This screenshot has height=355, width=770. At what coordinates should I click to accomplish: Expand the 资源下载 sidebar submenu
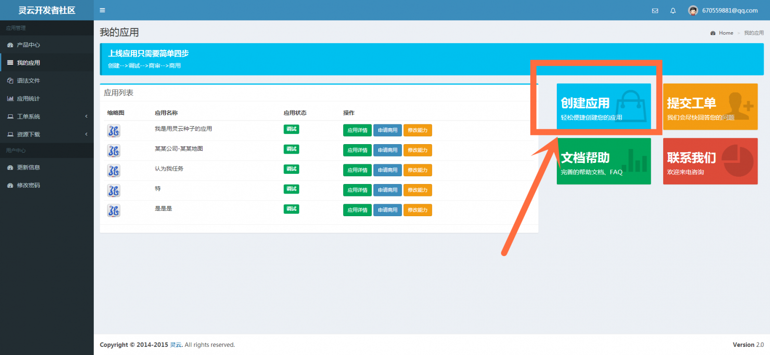[x=28, y=135]
